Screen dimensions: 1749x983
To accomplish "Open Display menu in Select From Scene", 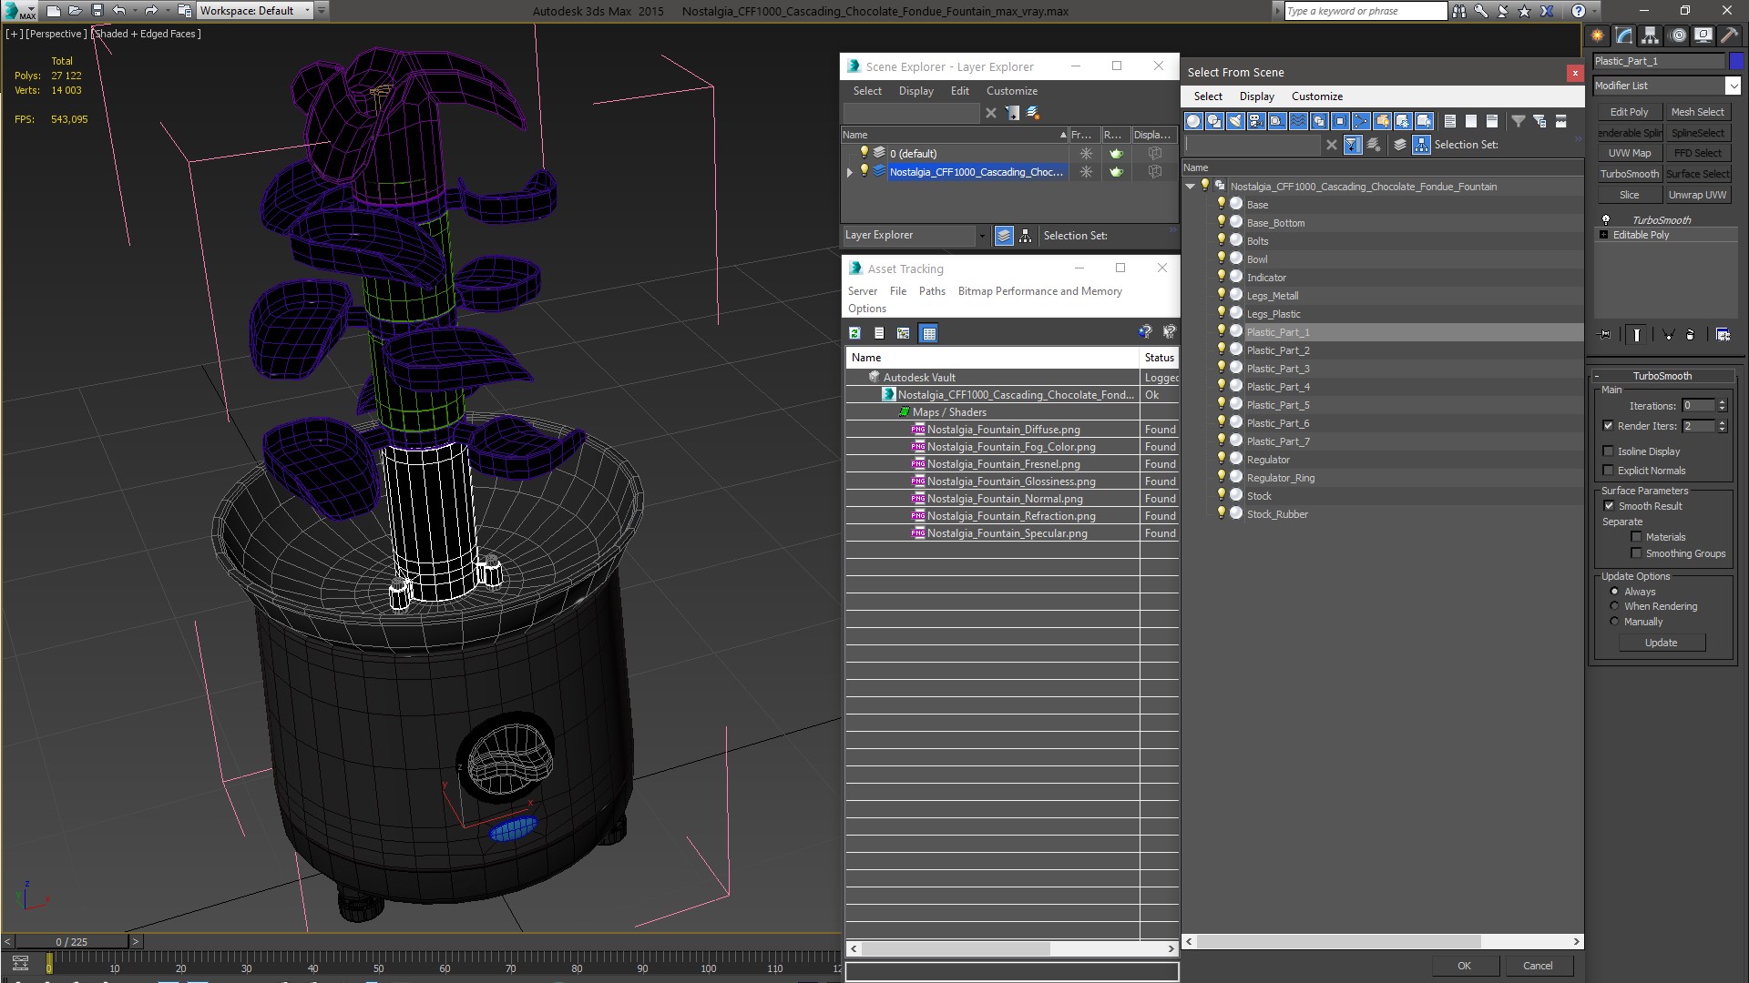I will pyautogui.click(x=1256, y=96).
